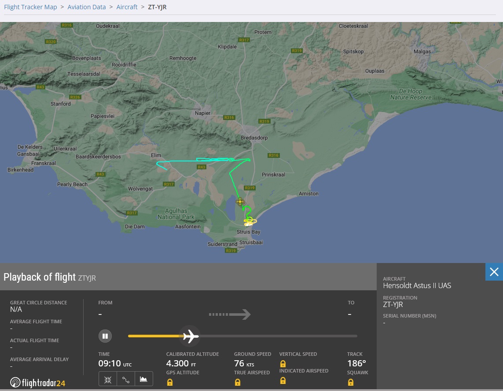Click the Playback of flight heading
The height and width of the screenshot is (391, 503).
[x=40, y=277]
